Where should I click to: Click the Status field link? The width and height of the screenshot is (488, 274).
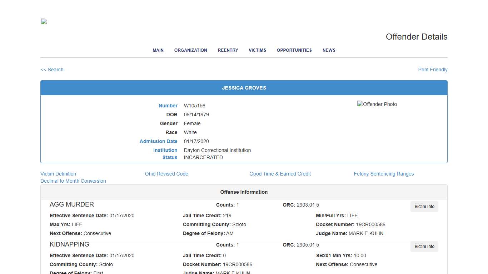[x=169, y=157]
